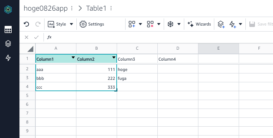Open the Tables view in sidebar
The image size is (273, 138).
pos(8,29)
